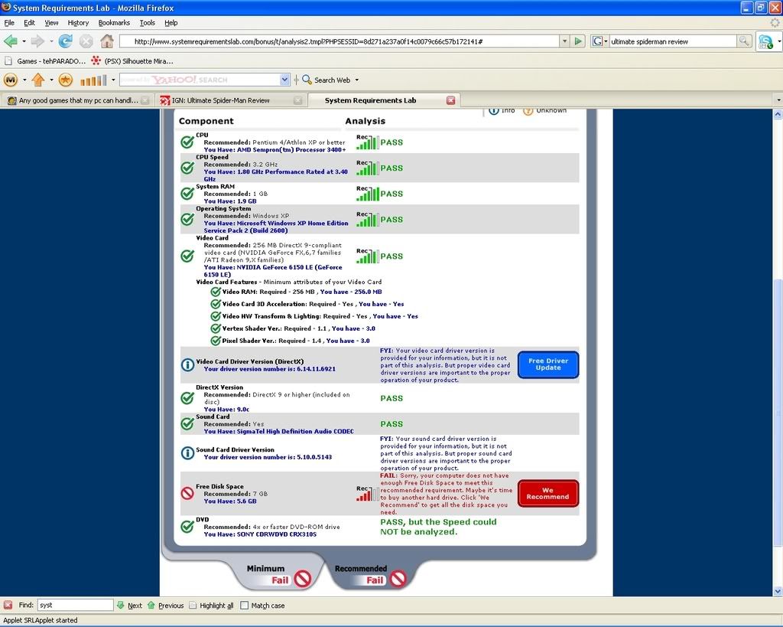Image resolution: width=783 pixels, height=627 pixels.
Task: Click the red We Recommend button
Action: click(x=547, y=493)
